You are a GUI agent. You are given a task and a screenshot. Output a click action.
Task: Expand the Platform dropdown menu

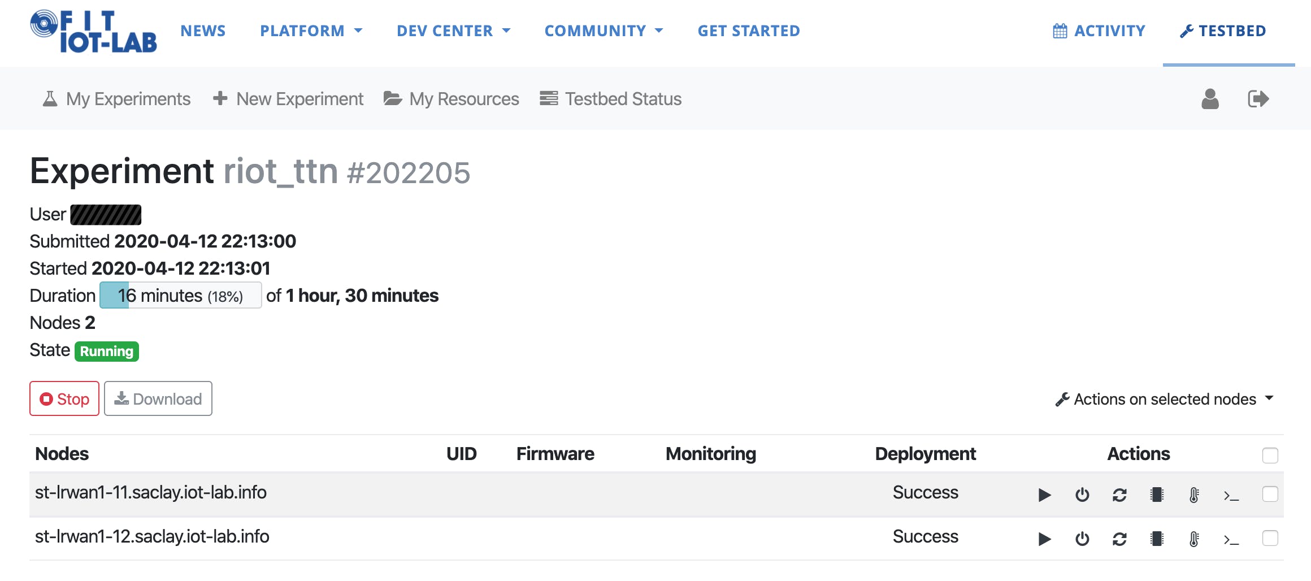point(311,31)
